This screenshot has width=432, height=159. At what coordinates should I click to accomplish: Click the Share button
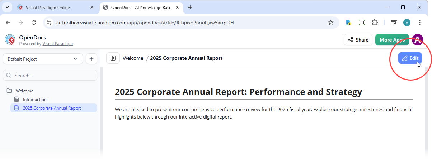[358, 40]
